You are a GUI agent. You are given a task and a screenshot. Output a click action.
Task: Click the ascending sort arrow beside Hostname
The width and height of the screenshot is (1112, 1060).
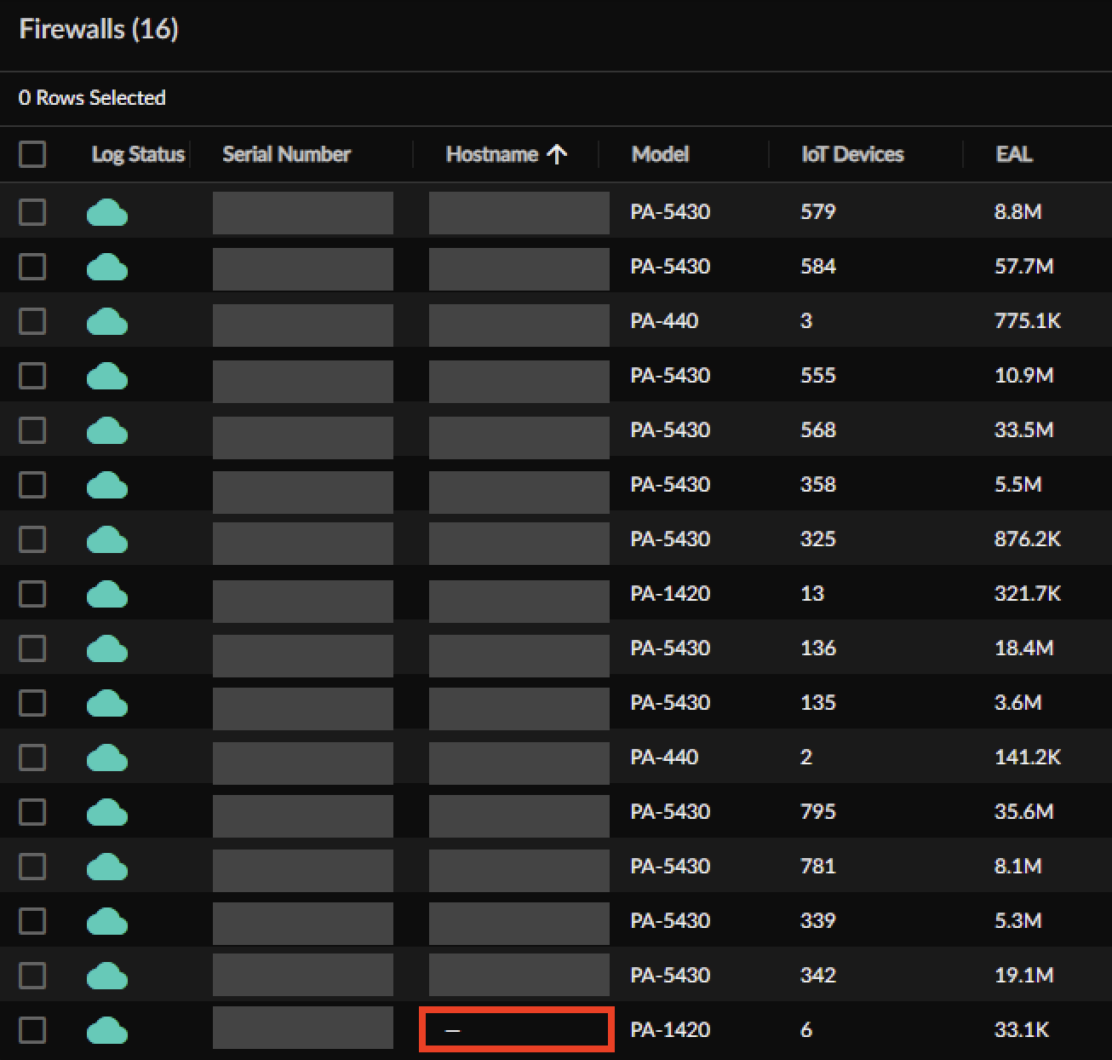coord(557,154)
